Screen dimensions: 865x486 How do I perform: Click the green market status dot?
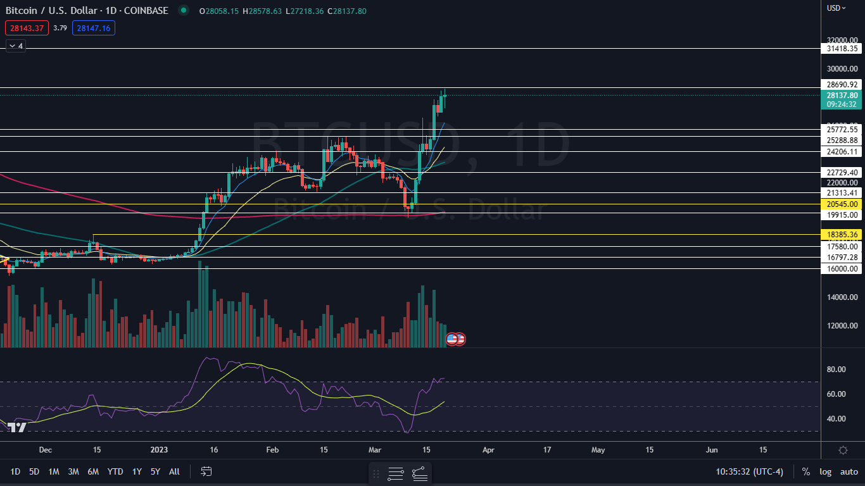183,10
